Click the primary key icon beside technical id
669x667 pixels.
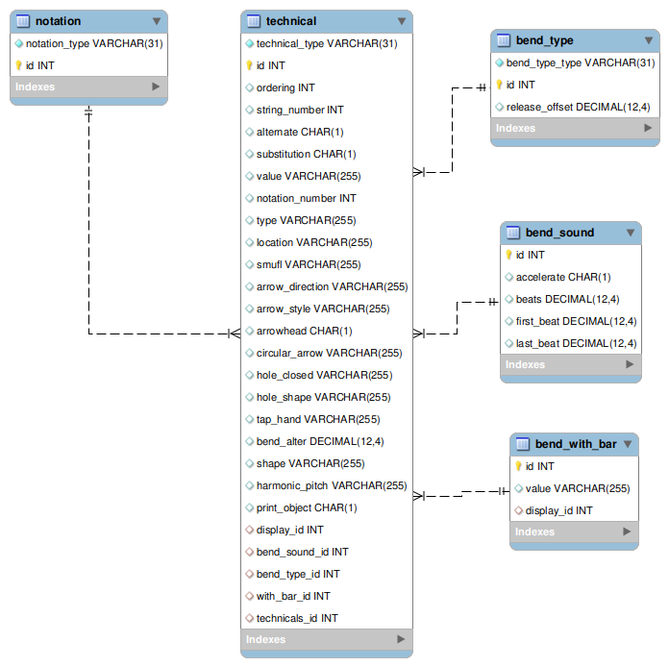pos(250,65)
